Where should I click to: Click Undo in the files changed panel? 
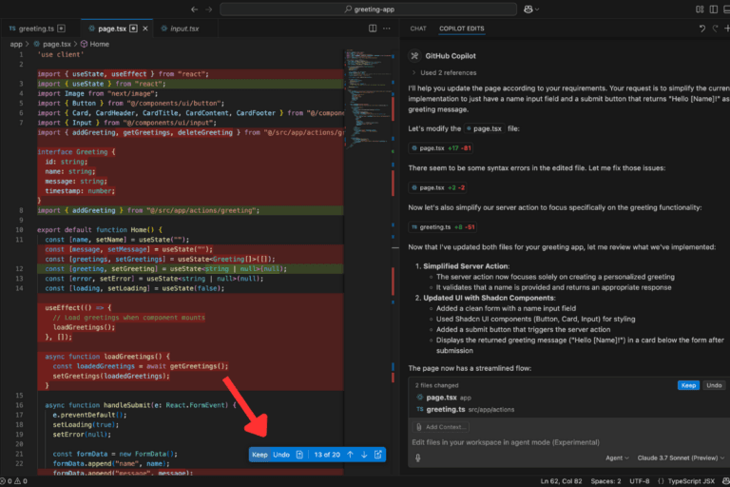pos(712,385)
